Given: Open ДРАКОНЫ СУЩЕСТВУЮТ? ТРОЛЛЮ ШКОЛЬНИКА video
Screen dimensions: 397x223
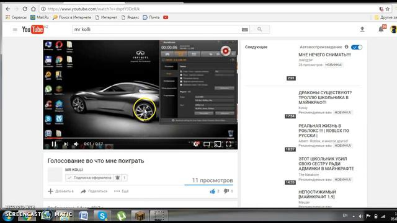Looking at the screenshot, I should (x=325, y=98).
